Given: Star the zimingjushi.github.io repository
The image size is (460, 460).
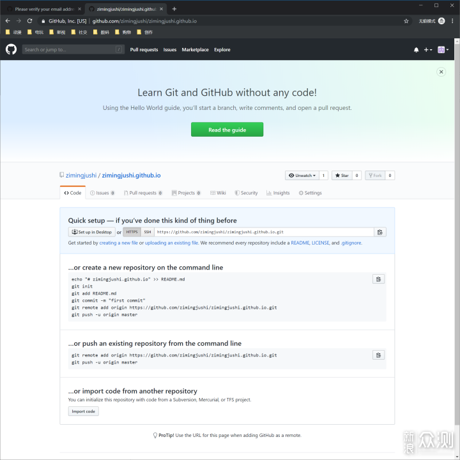Looking at the screenshot, I should coord(341,175).
